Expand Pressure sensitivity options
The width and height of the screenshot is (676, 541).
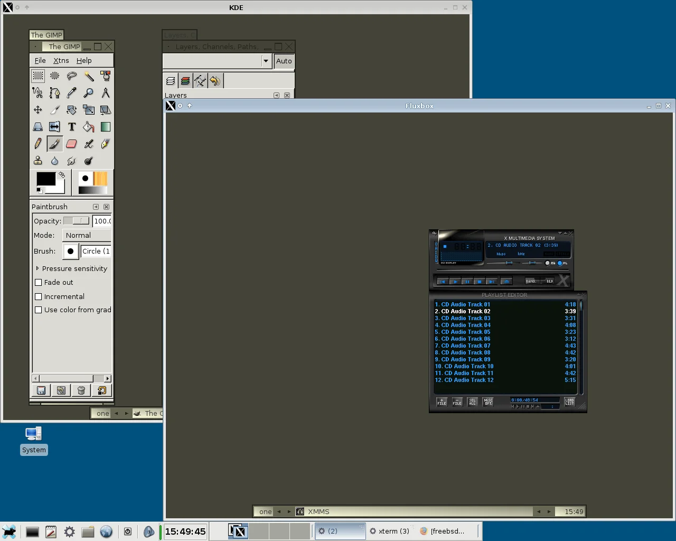point(37,268)
